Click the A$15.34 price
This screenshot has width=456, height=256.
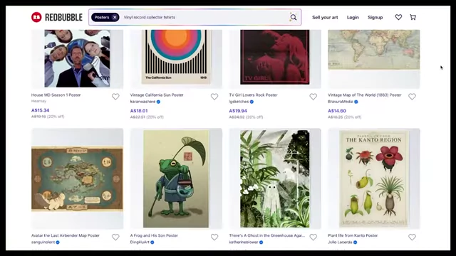[41, 110]
